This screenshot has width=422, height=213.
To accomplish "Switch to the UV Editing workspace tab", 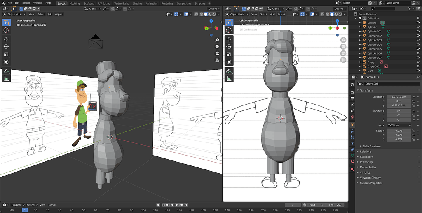I will [104, 3].
